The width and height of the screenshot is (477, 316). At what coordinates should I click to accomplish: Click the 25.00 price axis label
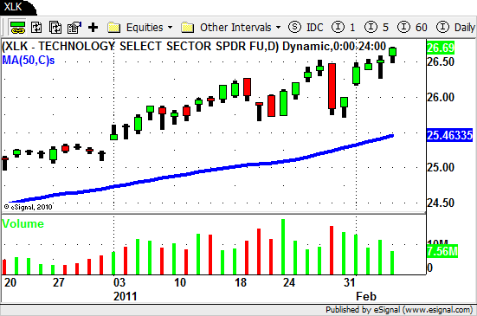pos(441,167)
